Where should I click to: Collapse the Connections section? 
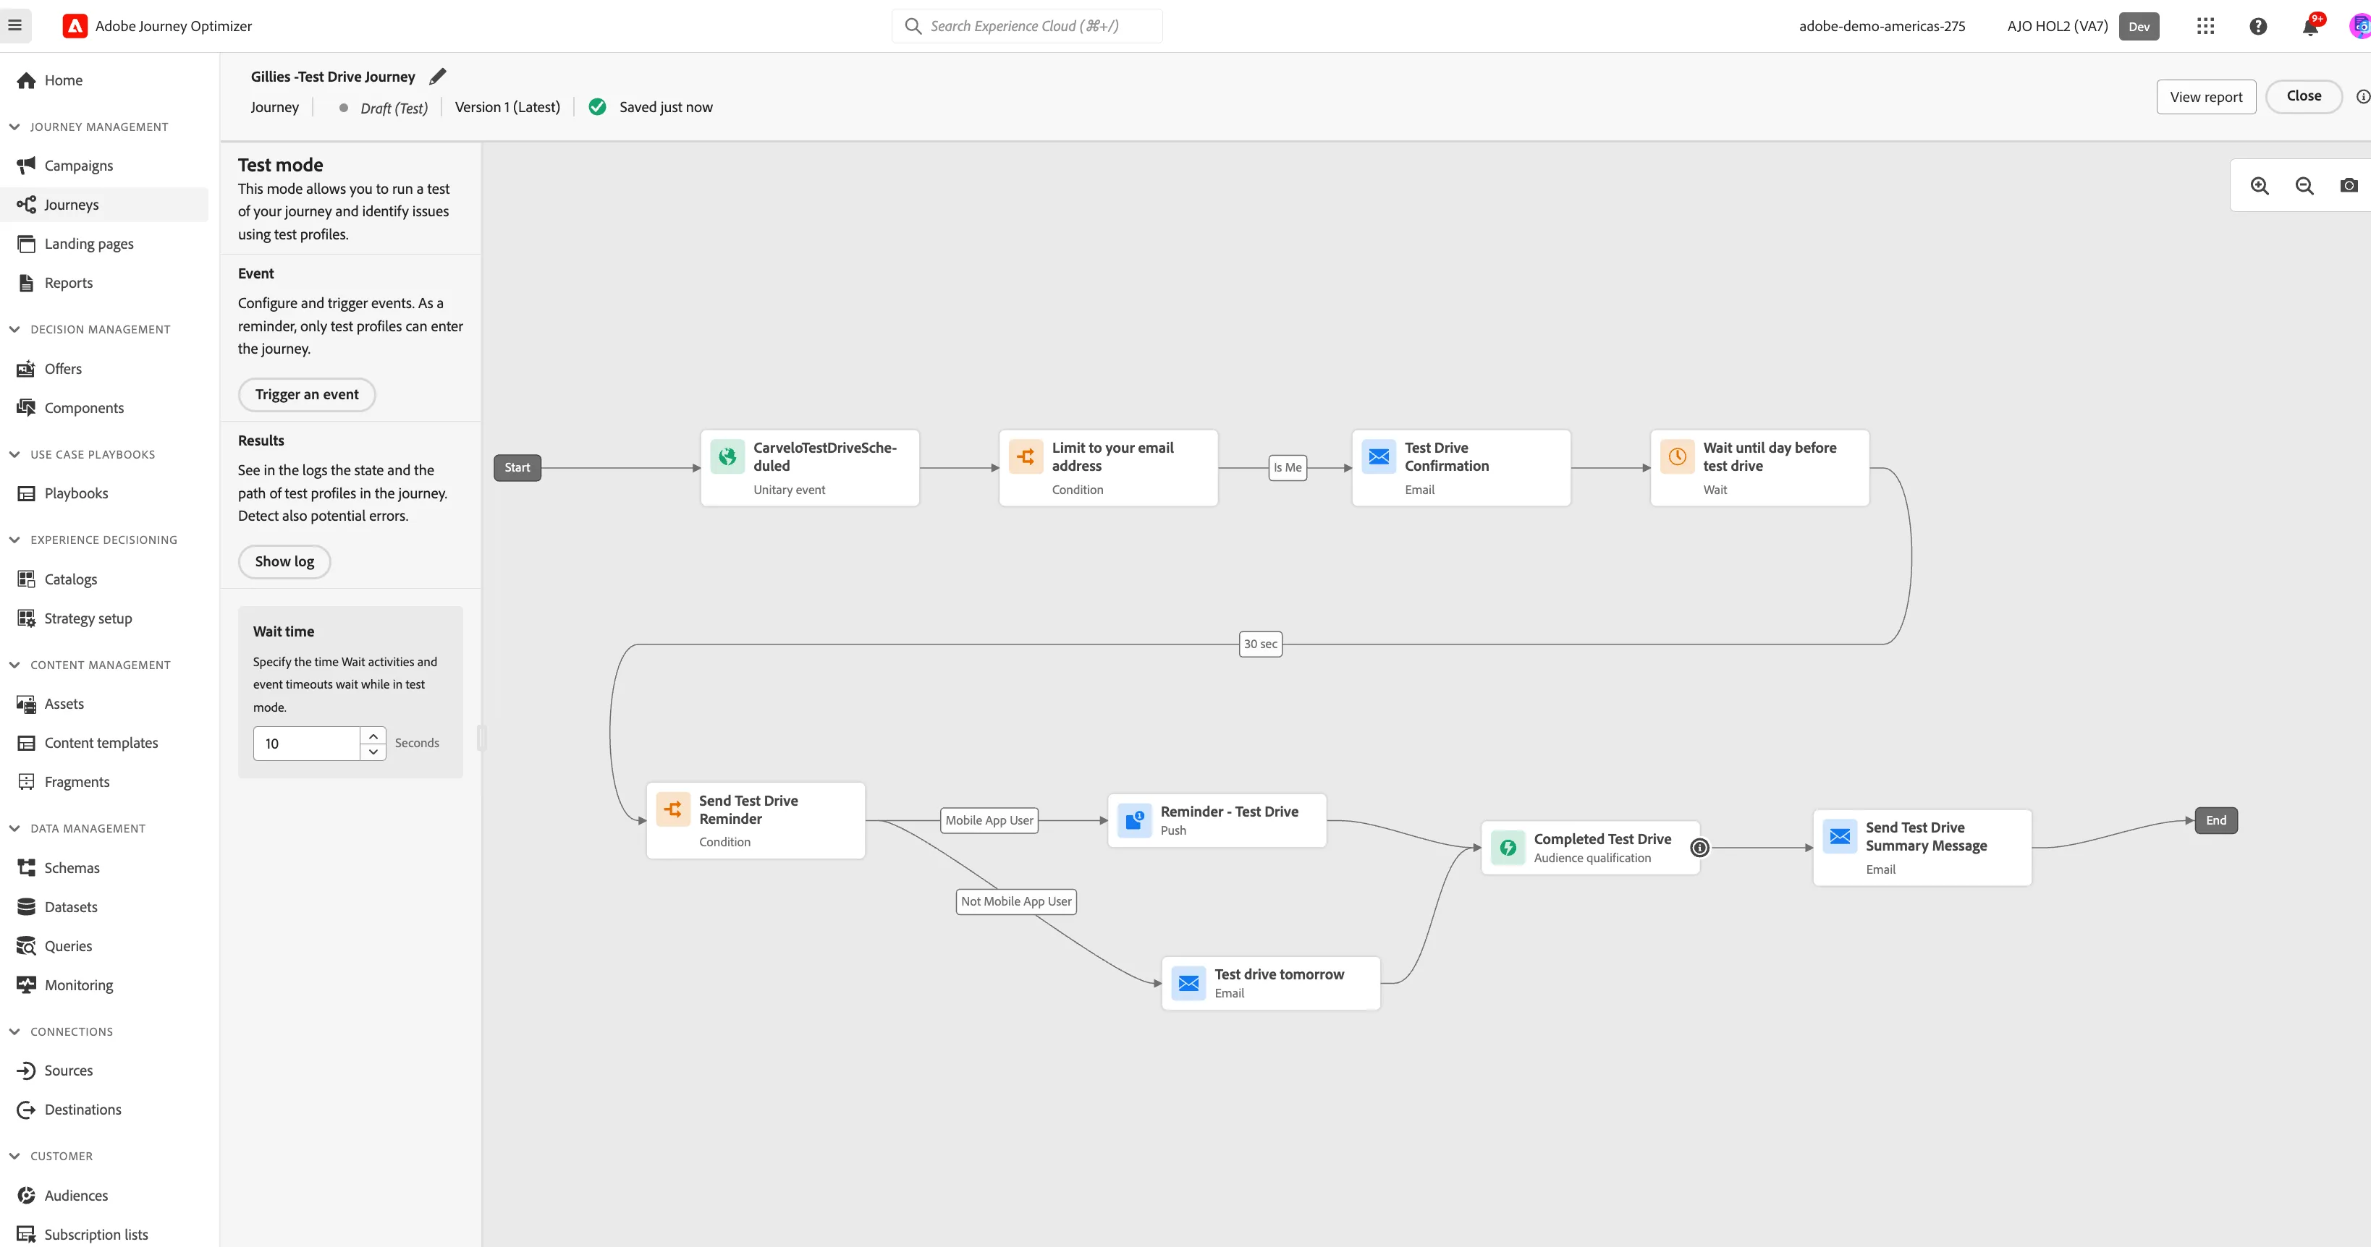click(14, 1031)
